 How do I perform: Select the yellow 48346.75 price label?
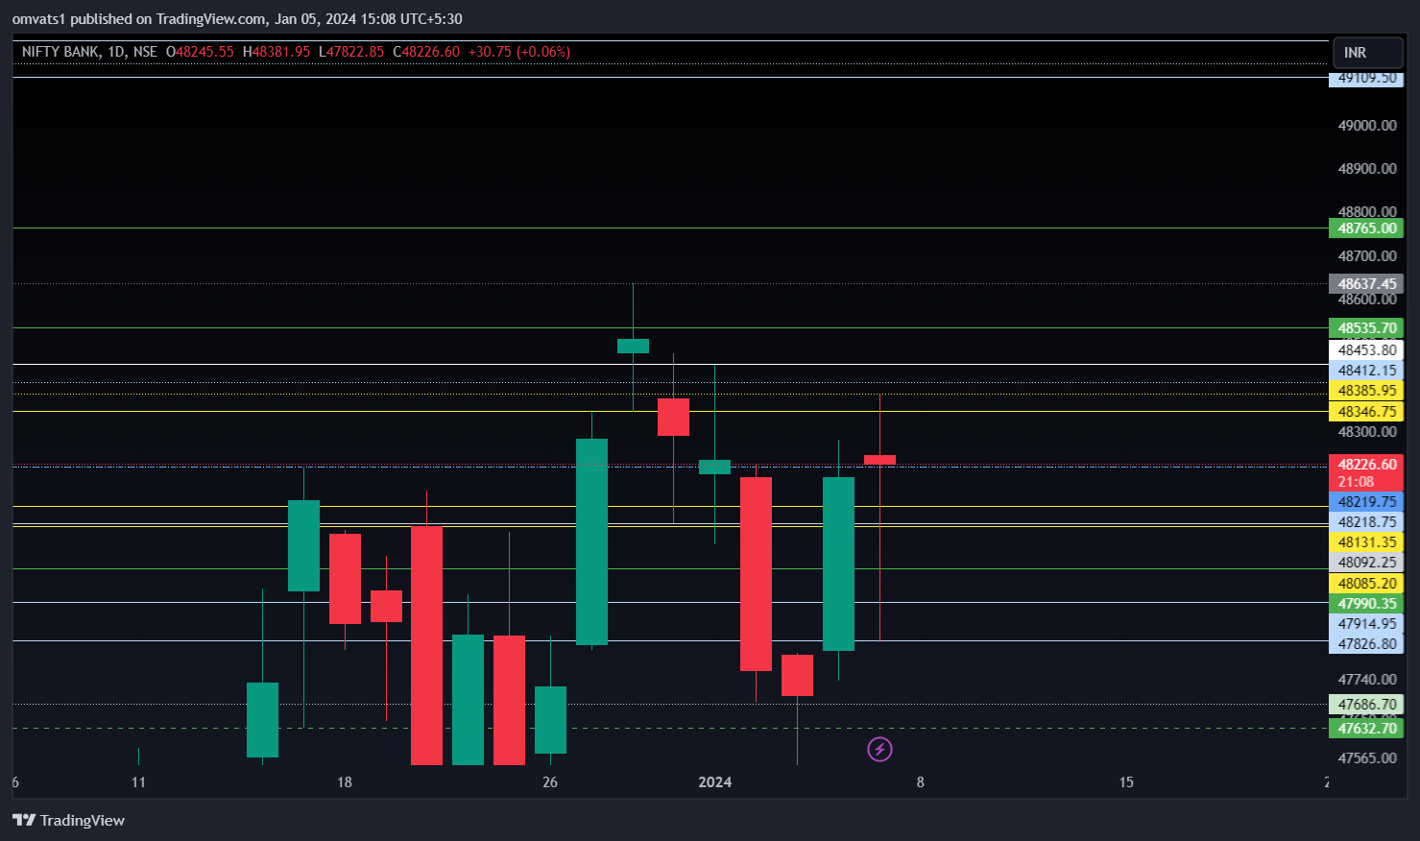click(x=1366, y=412)
